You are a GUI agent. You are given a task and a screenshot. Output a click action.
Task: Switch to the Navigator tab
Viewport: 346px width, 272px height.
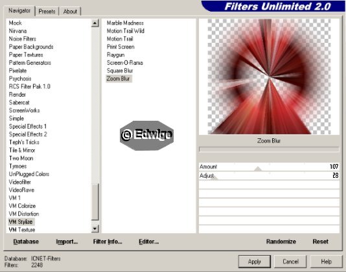(x=19, y=10)
